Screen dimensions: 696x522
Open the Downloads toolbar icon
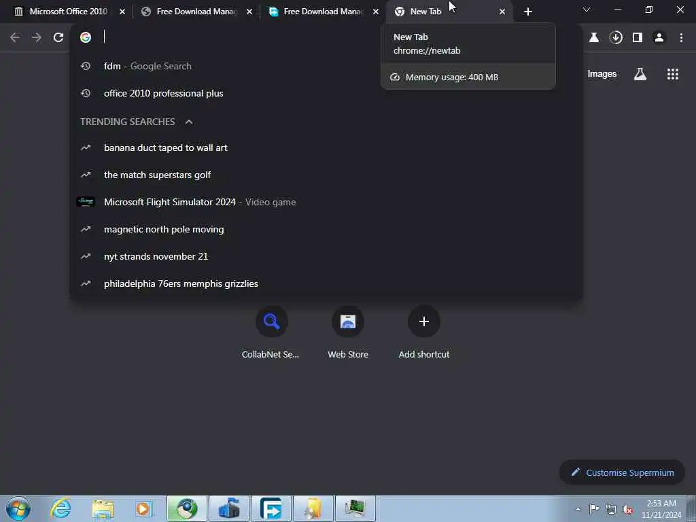616,37
